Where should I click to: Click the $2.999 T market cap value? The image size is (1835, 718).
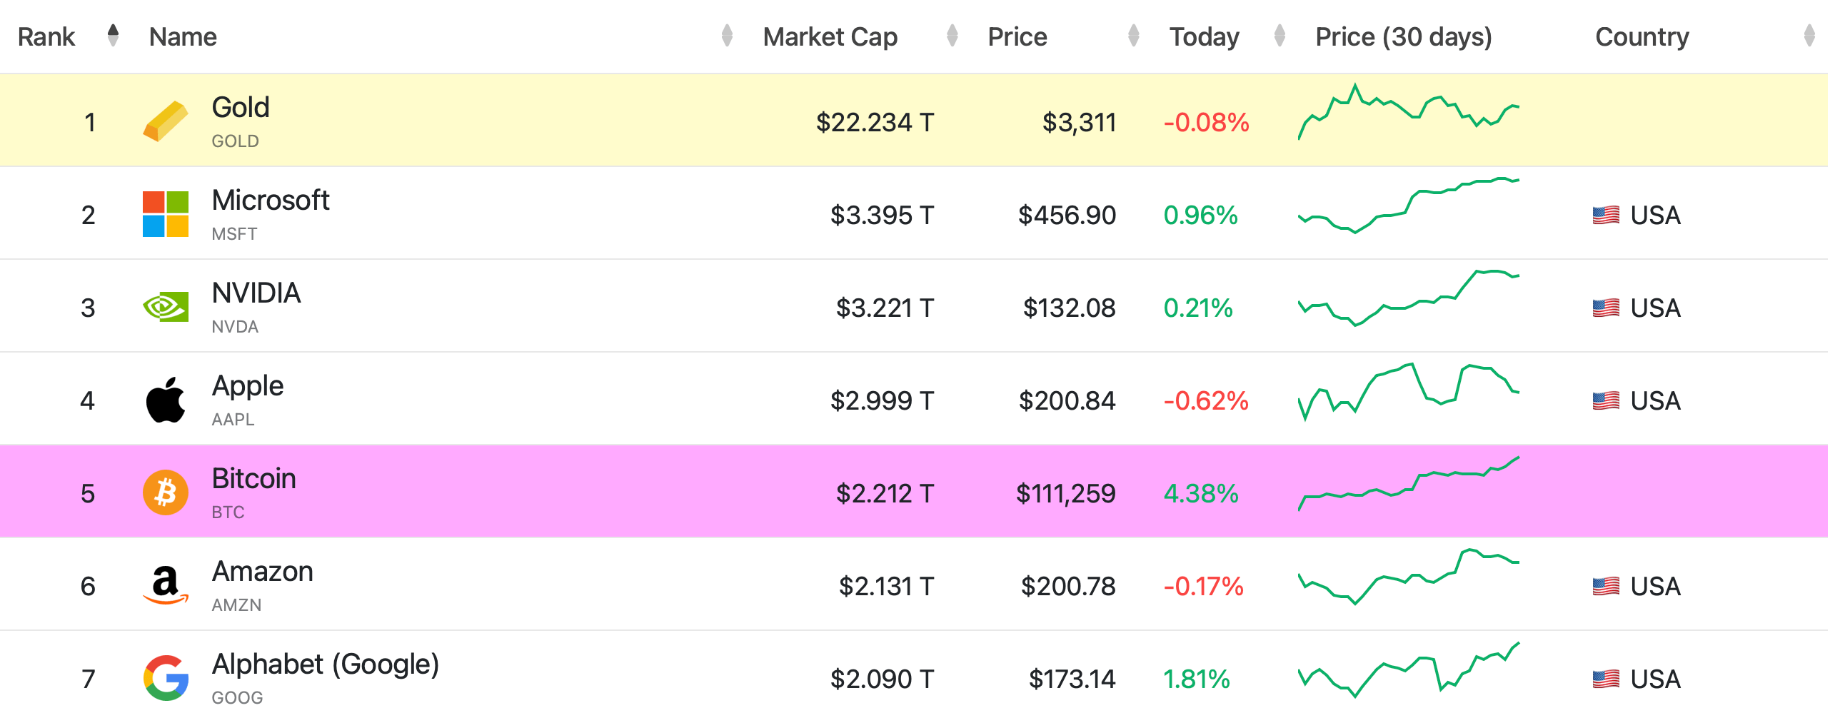click(x=882, y=400)
